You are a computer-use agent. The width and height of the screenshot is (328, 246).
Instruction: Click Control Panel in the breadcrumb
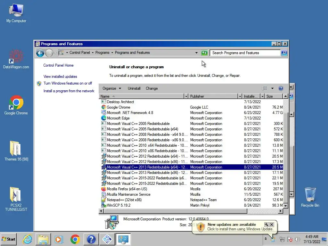79,53
